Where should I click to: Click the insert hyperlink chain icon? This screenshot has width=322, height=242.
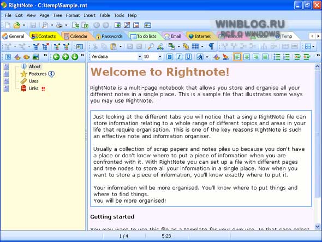pyautogui.click(x=186, y=46)
